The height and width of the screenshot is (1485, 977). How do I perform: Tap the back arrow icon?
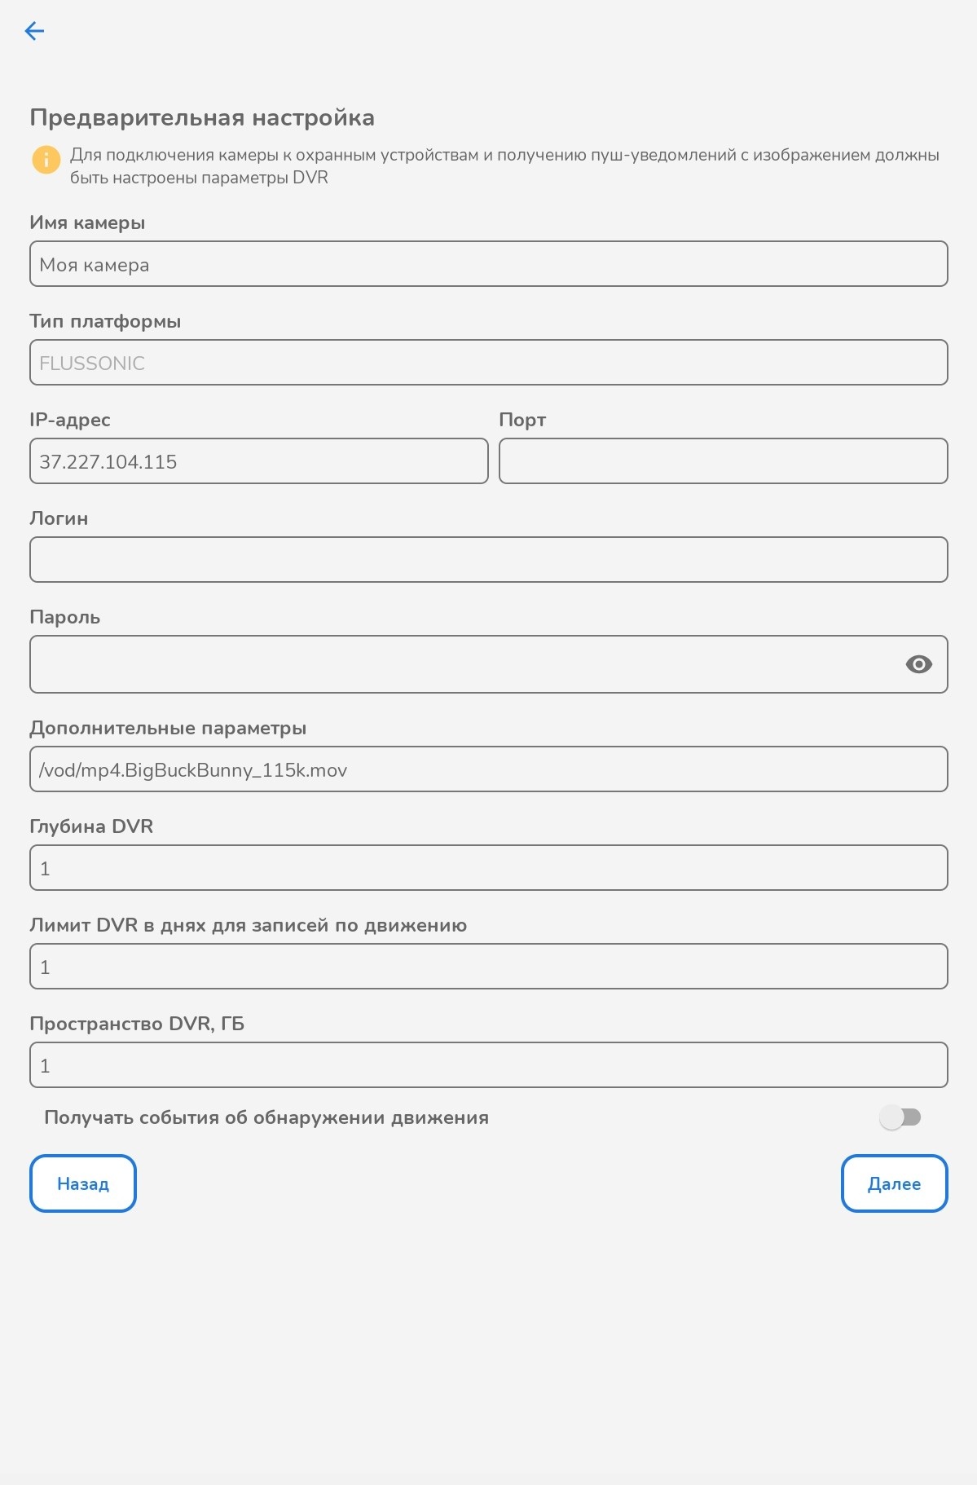point(34,31)
